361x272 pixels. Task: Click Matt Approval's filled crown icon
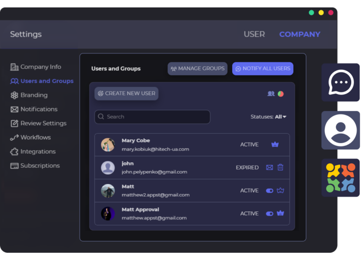[x=280, y=213]
